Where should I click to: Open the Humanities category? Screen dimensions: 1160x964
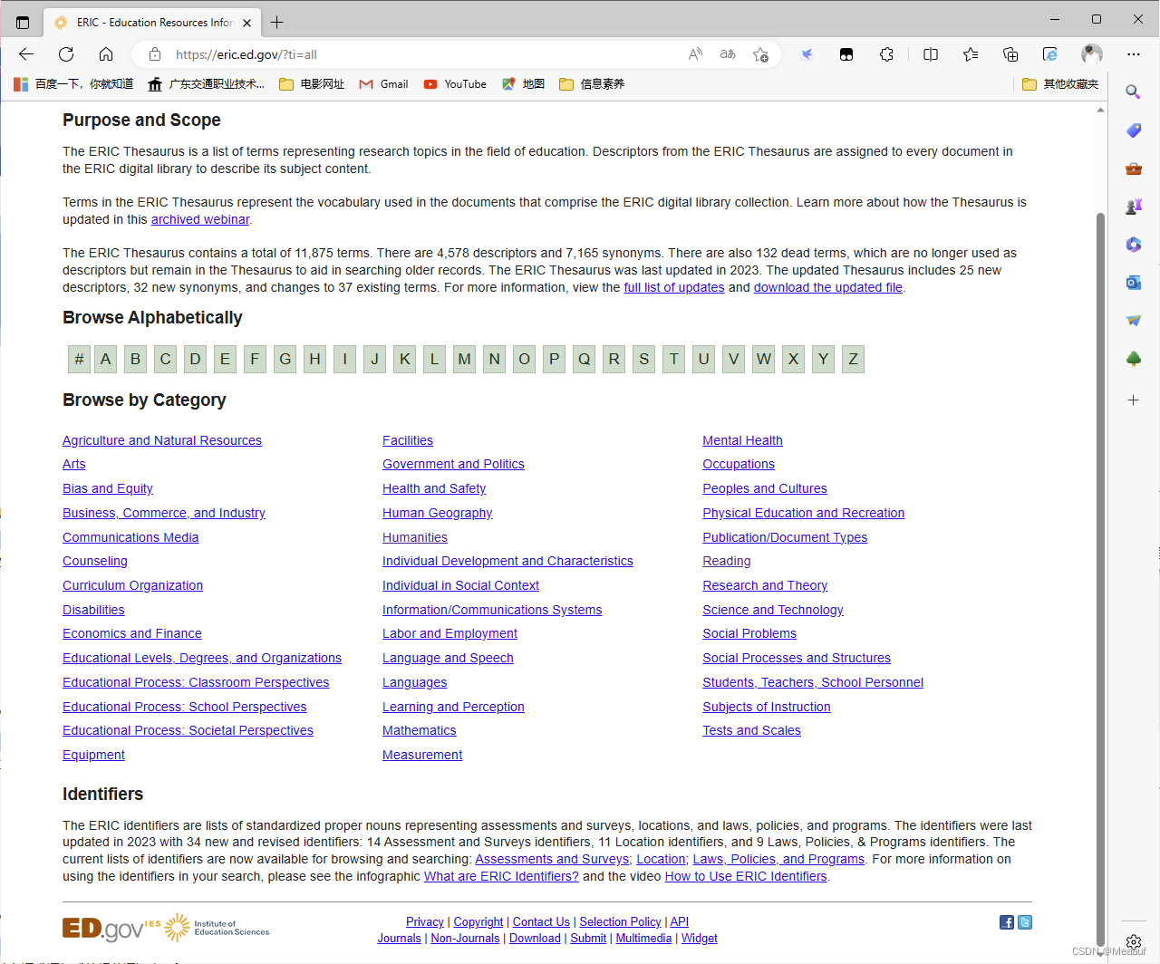(415, 537)
